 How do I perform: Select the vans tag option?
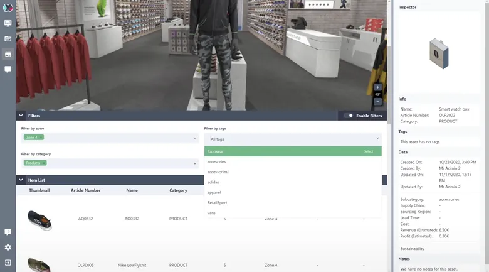(293, 213)
